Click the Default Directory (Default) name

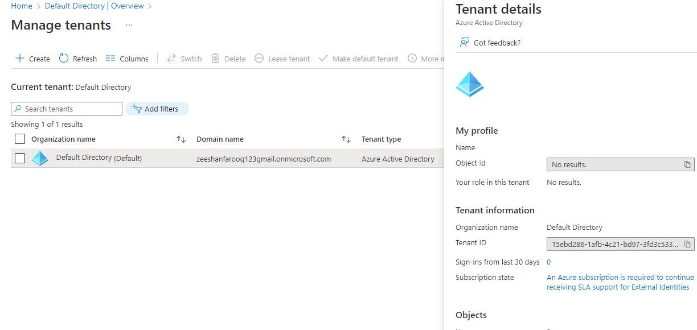point(99,158)
